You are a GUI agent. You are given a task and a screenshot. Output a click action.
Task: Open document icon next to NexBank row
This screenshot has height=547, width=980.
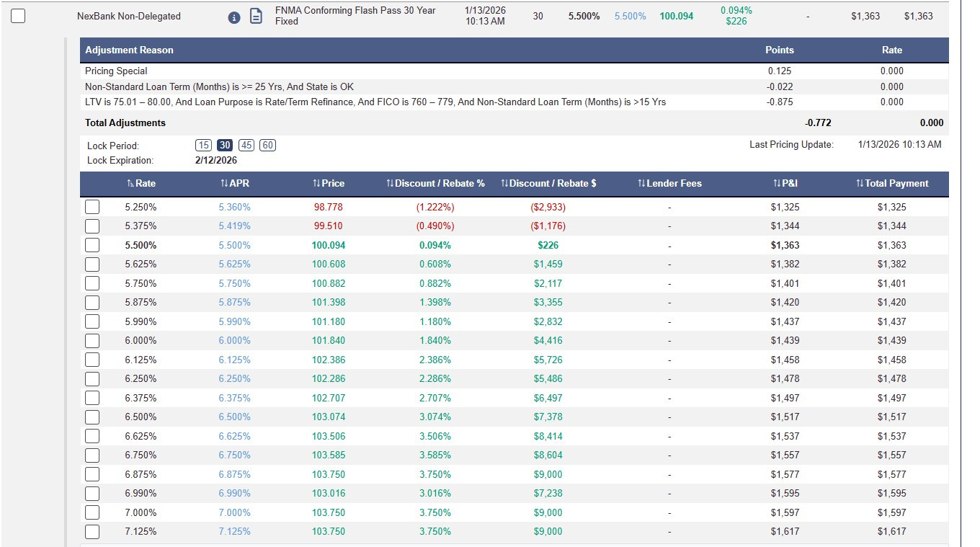256,16
